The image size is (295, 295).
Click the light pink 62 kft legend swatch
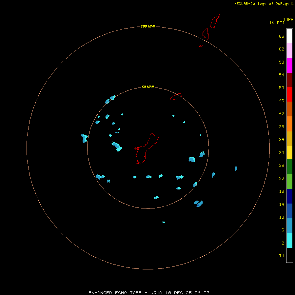coord(289,50)
